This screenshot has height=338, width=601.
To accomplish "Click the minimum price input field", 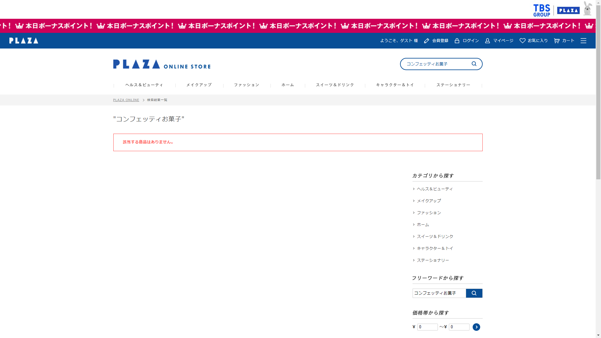I will click(x=427, y=327).
